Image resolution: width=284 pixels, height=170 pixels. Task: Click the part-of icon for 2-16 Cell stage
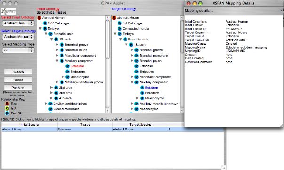[45, 23]
